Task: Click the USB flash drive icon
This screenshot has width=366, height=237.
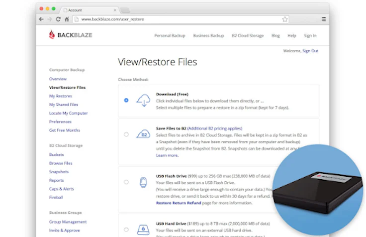Action: (x=143, y=182)
